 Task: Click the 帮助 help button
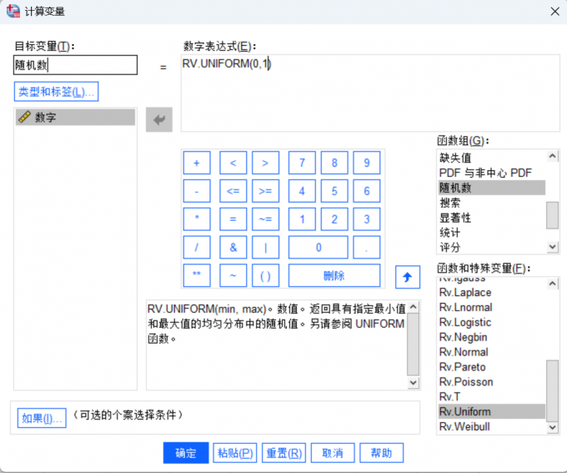(x=382, y=453)
